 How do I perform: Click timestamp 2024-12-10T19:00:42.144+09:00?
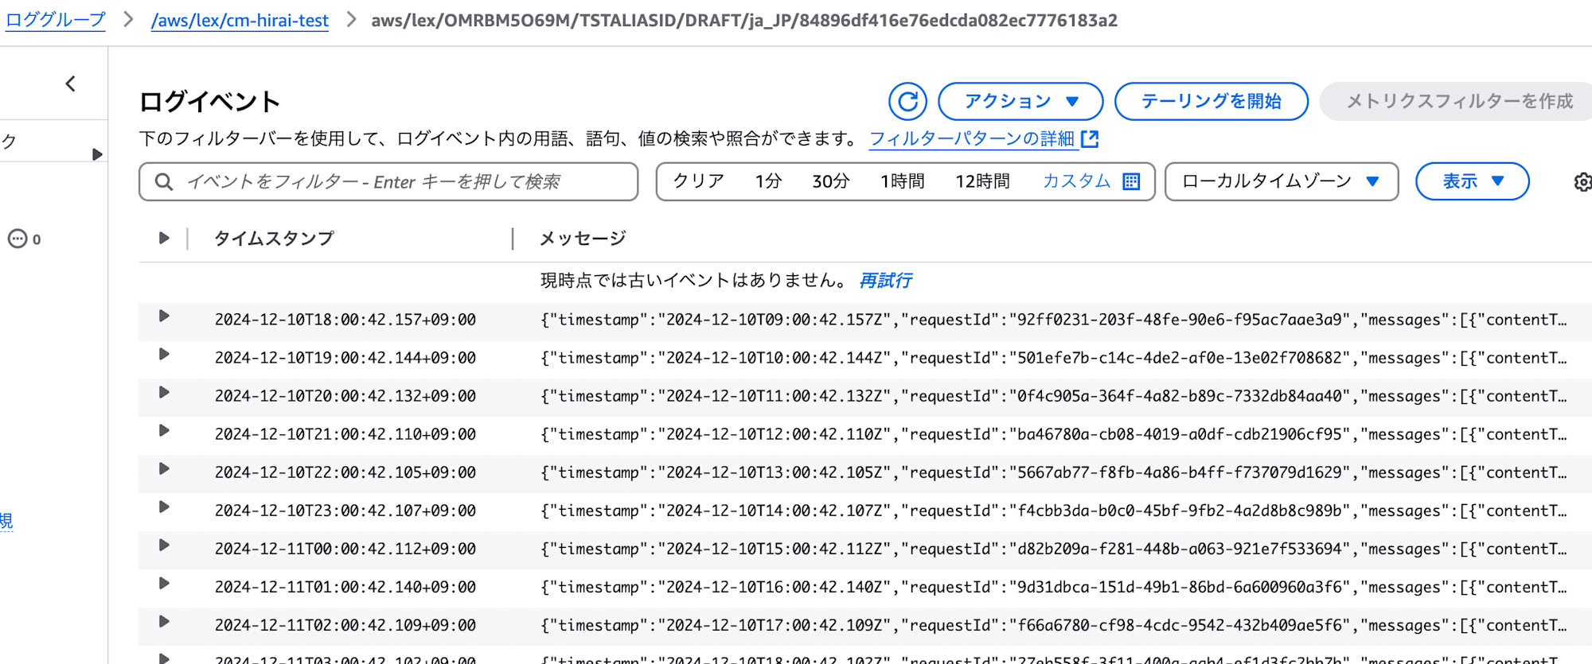[x=345, y=358]
